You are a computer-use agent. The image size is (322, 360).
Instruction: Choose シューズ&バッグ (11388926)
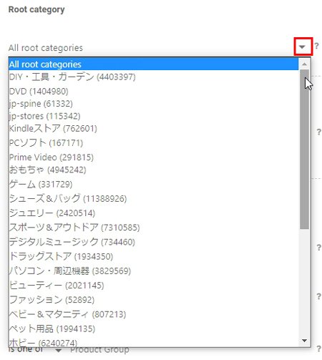click(x=153, y=198)
